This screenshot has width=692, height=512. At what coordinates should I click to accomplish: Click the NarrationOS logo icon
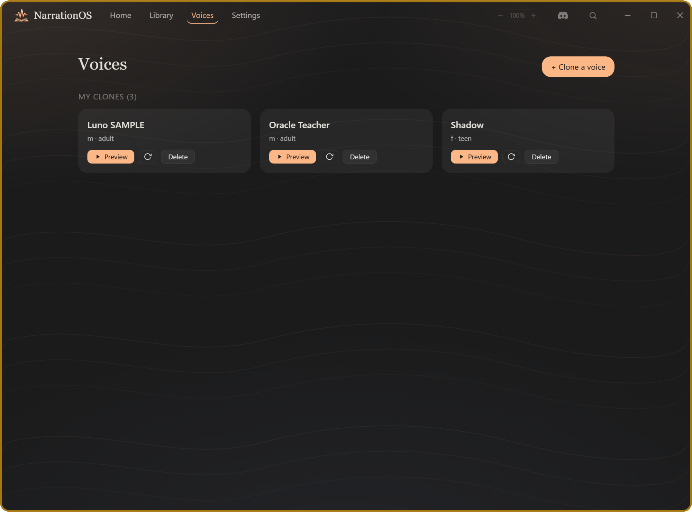tap(21, 16)
